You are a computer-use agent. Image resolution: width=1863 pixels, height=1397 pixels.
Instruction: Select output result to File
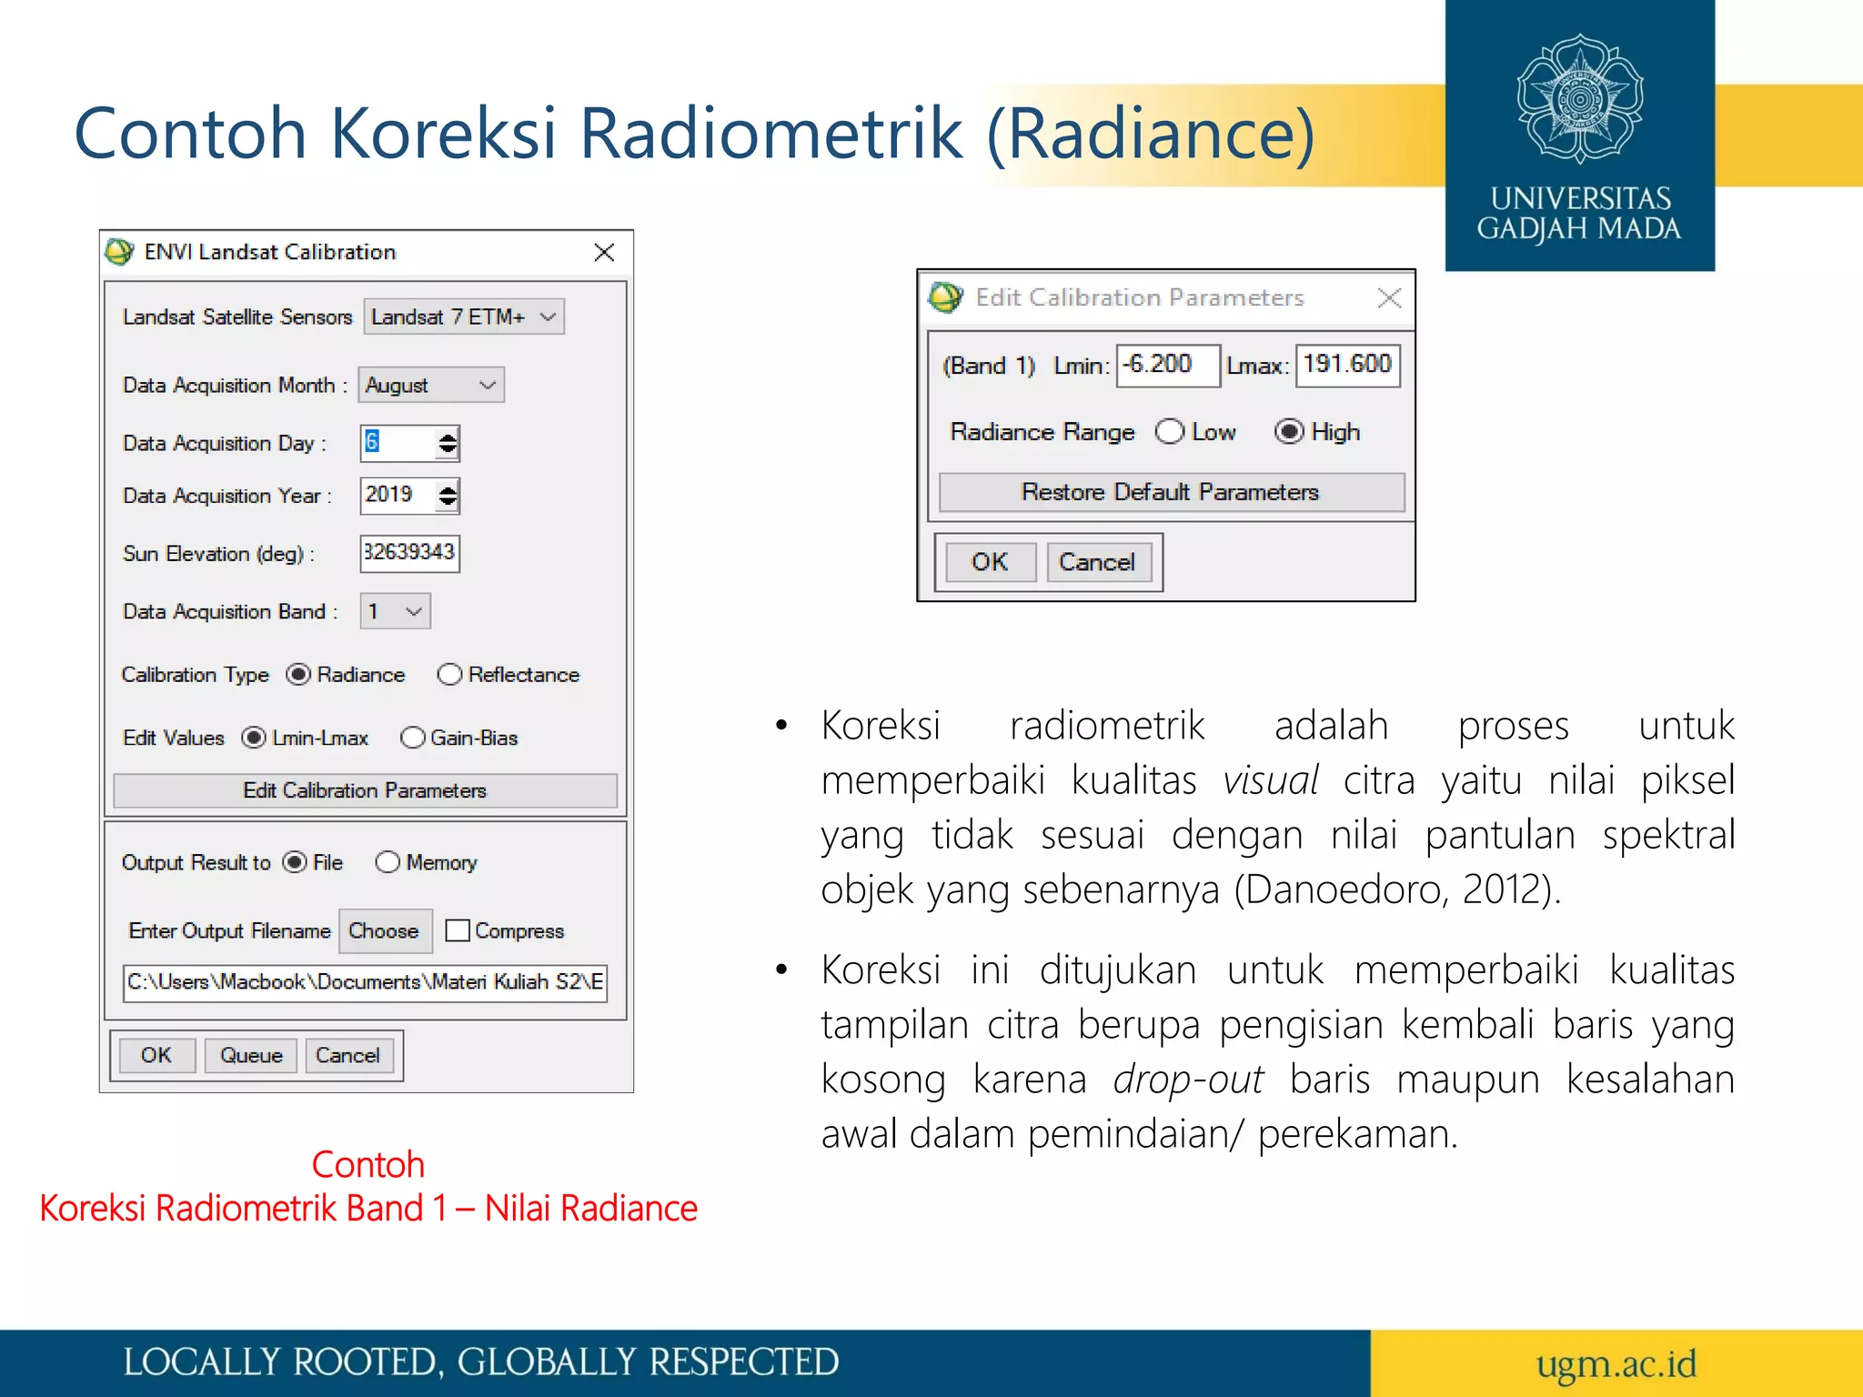(295, 862)
